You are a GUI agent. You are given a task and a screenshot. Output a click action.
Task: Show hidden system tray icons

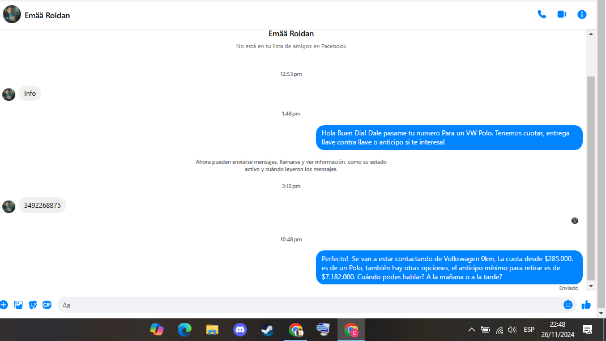(x=472, y=330)
